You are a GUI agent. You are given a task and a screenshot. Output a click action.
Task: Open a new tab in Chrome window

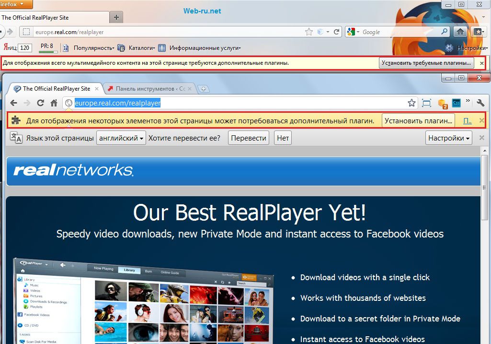[204, 89]
